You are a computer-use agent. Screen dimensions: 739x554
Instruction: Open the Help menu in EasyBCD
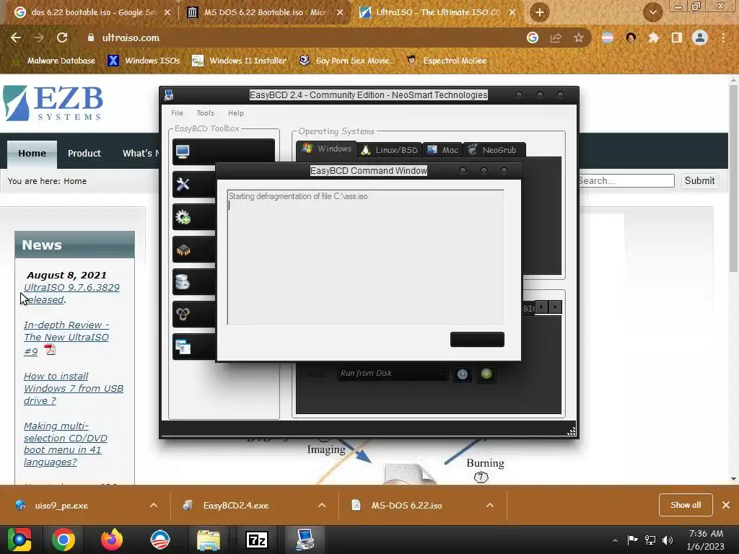(x=236, y=113)
